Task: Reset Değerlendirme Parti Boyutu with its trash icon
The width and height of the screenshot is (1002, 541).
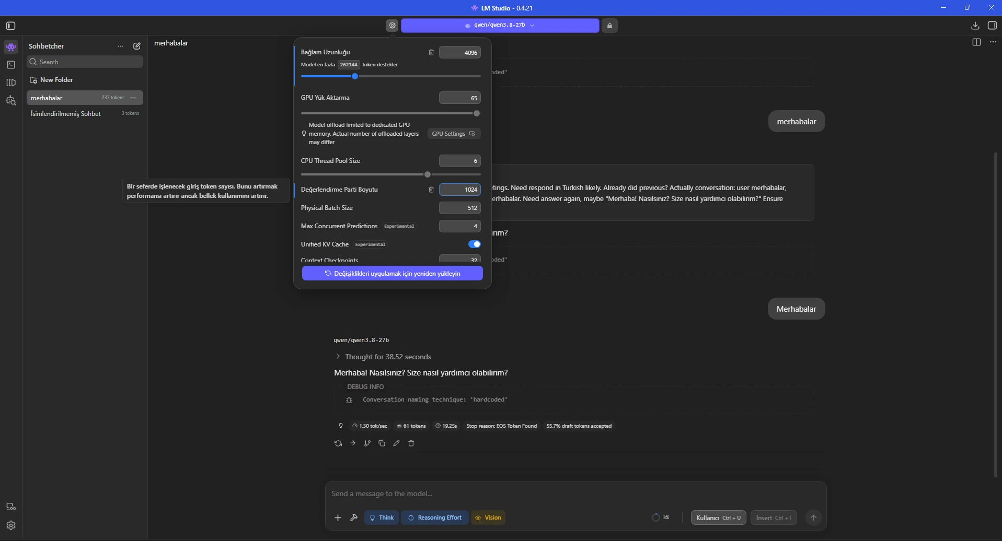Action: point(431,190)
